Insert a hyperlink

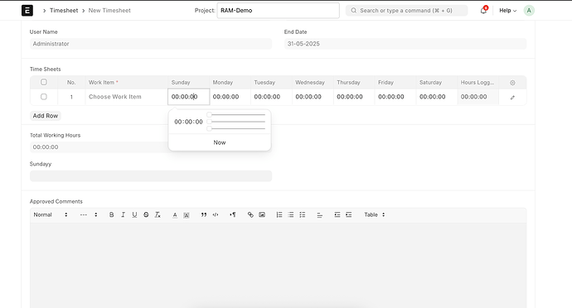[250, 214]
